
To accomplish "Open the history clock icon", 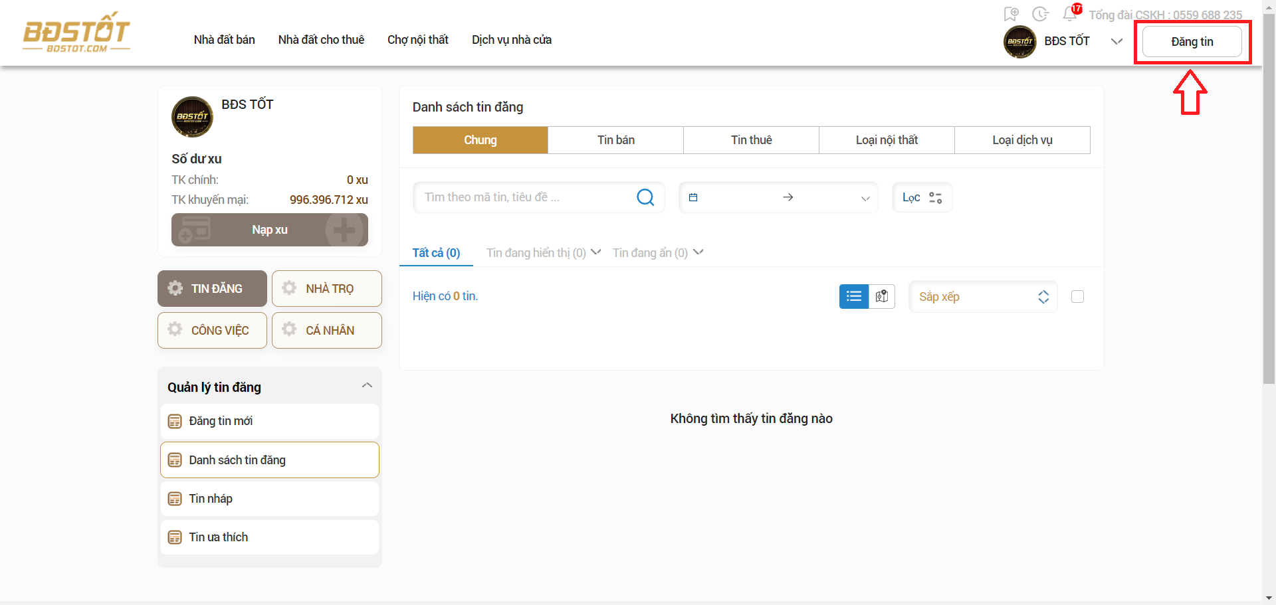I will point(1040,14).
